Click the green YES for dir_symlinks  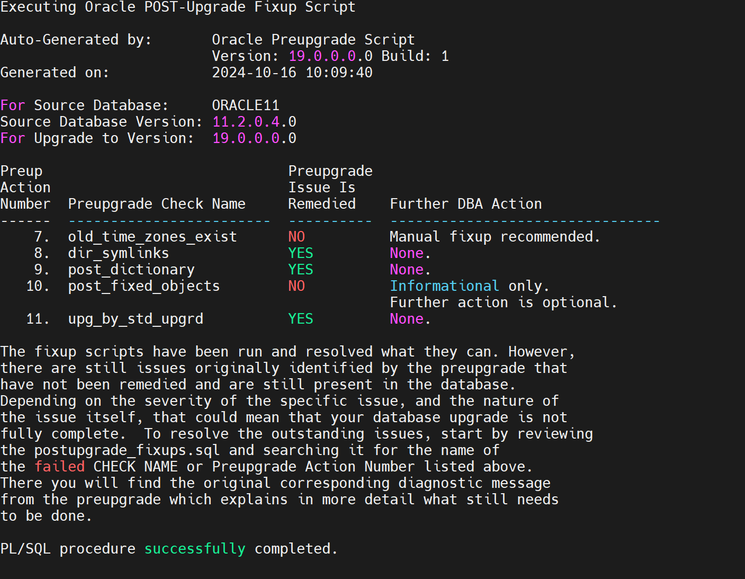coord(301,253)
